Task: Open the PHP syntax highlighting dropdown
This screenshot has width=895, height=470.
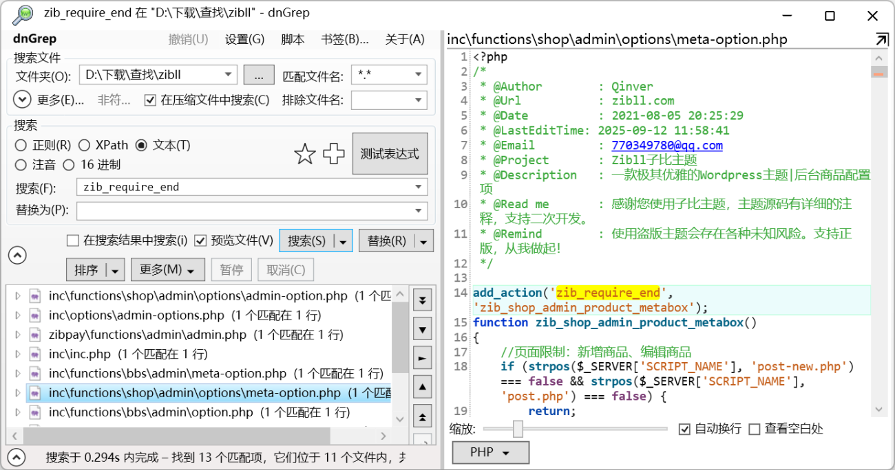Action: 490,452
